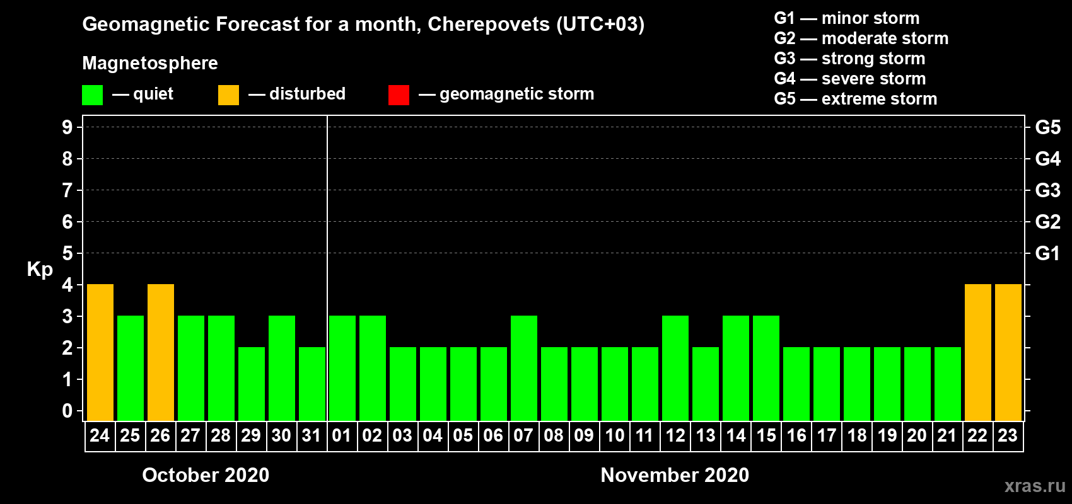Click the G2 — moderate storm legend line
The width and height of the screenshot is (1072, 504).
coord(861,38)
